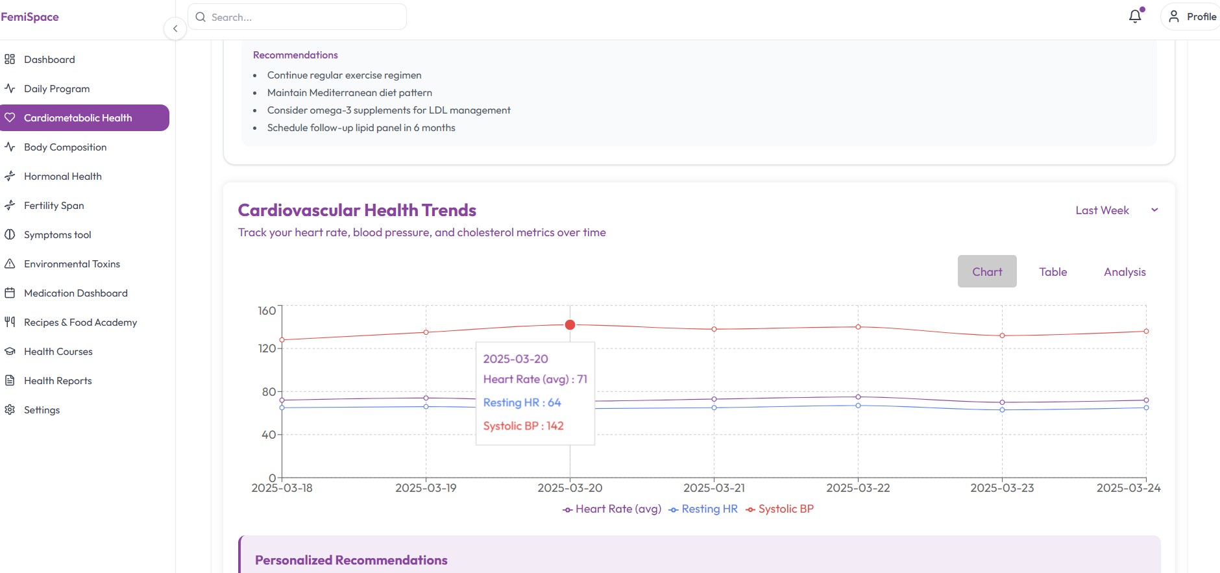
Task: Navigate to Hormonal Health
Action: pos(85,176)
